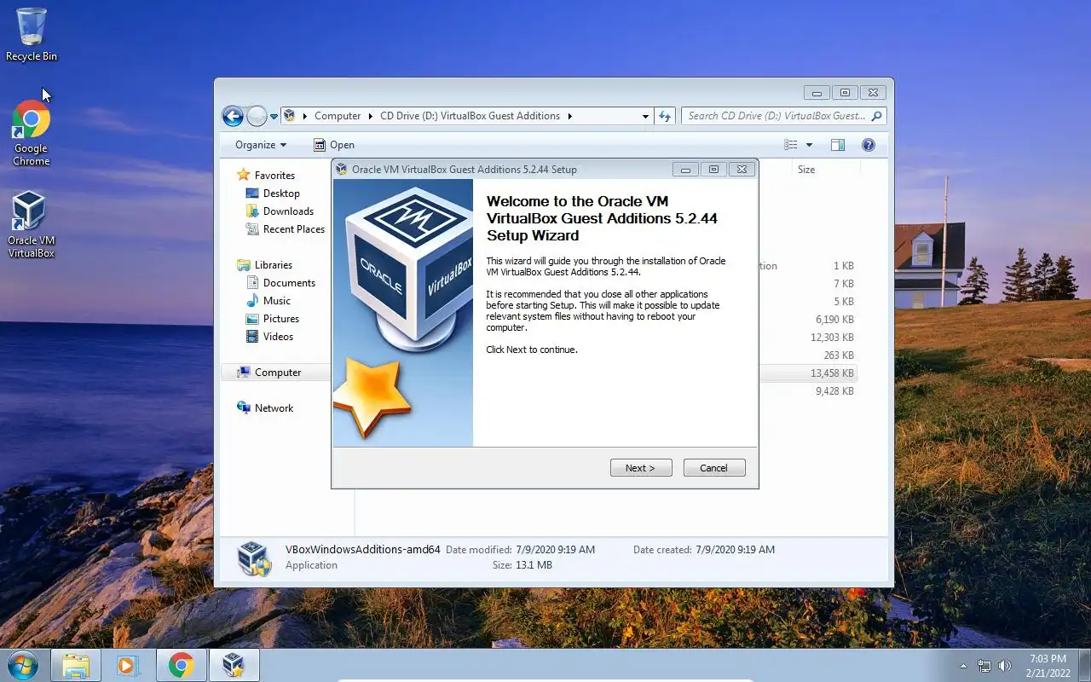This screenshot has height=682, width=1091.
Task: Show hidden tray icons arrow
Action: tap(964, 666)
